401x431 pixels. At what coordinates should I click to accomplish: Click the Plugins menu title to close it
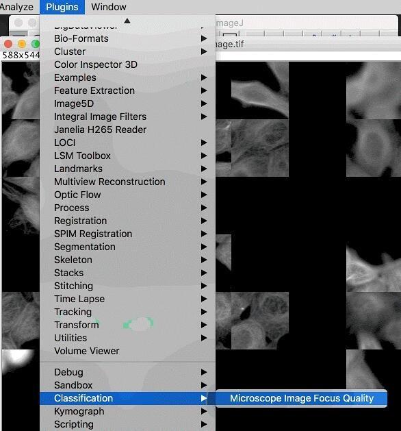coord(62,7)
